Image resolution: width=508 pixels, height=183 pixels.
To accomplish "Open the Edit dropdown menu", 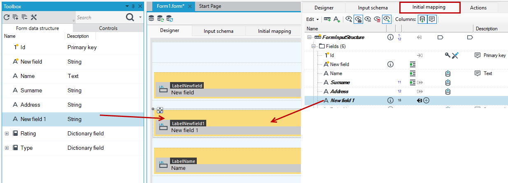I will point(312,19).
